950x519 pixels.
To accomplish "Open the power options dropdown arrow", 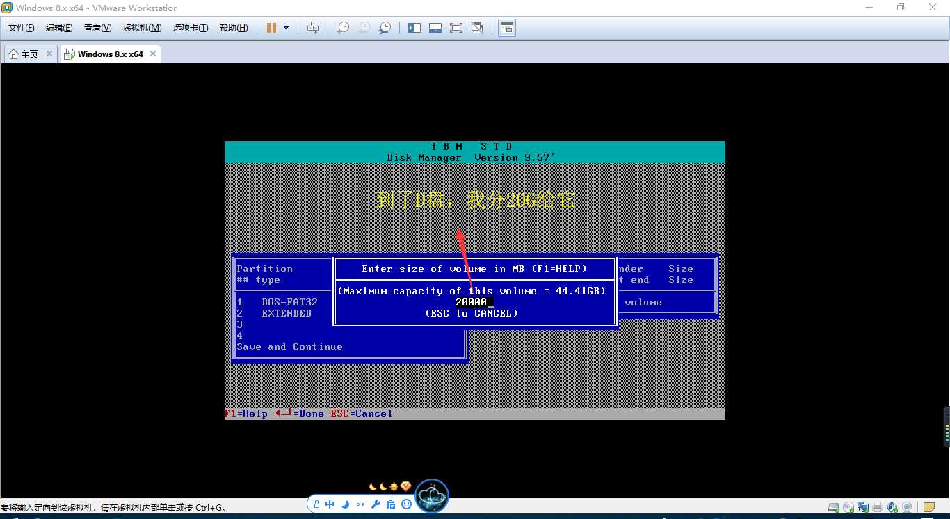I will coord(287,28).
